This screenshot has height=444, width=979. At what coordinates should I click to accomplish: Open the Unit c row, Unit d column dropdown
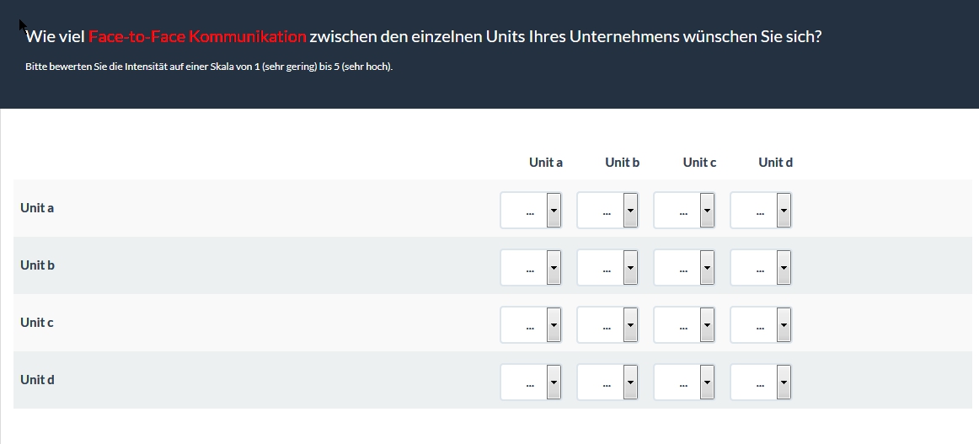point(761,325)
